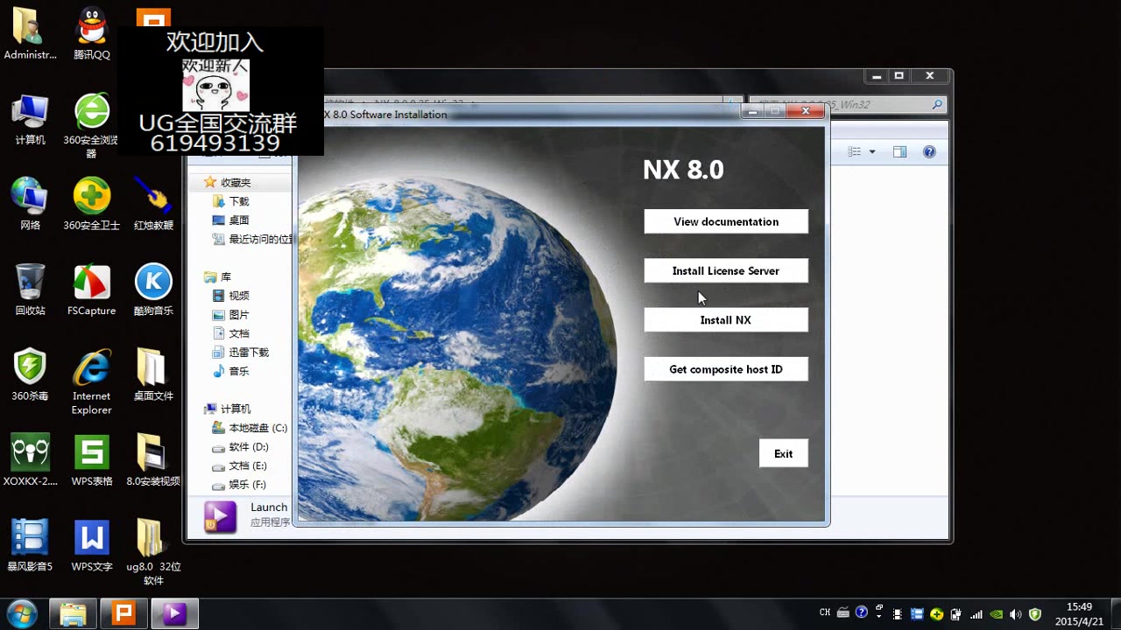Open the volume speaker tray icon
The width and height of the screenshot is (1121, 630).
click(x=1015, y=613)
